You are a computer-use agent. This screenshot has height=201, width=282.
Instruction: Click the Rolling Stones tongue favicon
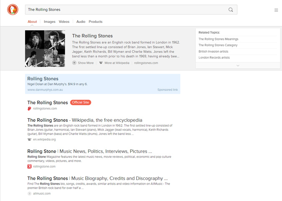point(29,109)
